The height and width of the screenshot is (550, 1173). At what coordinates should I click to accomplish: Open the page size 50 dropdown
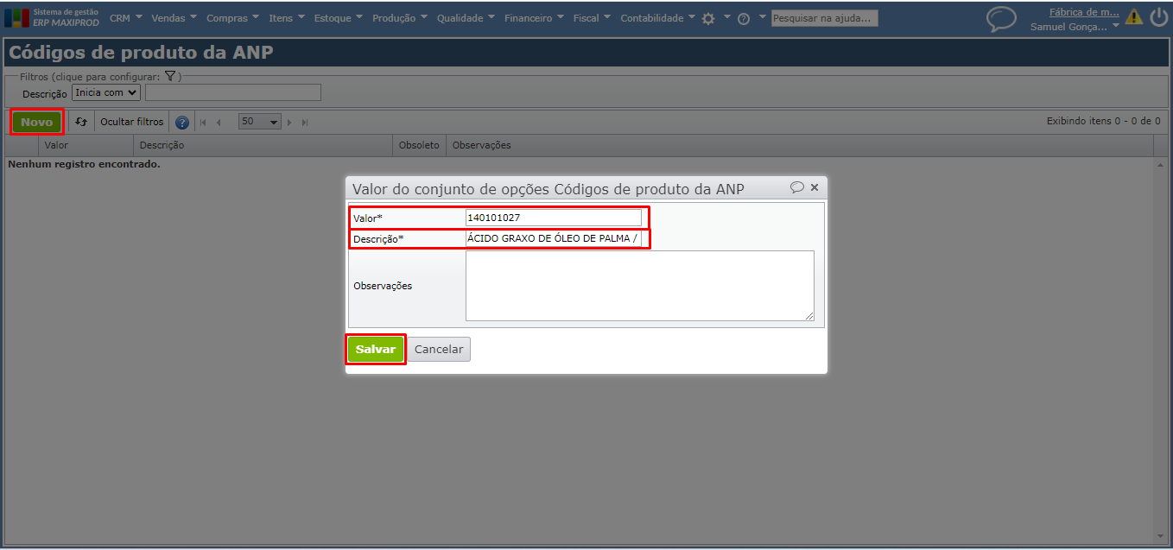[x=260, y=122]
